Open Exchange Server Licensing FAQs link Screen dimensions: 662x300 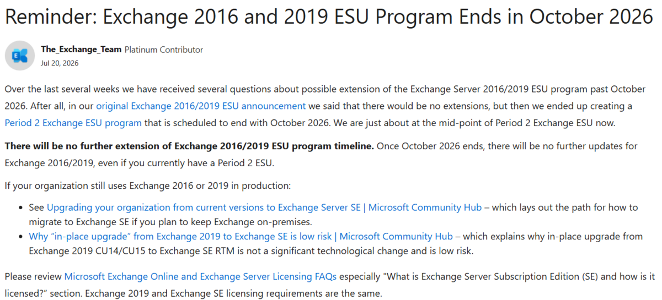(200, 276)
